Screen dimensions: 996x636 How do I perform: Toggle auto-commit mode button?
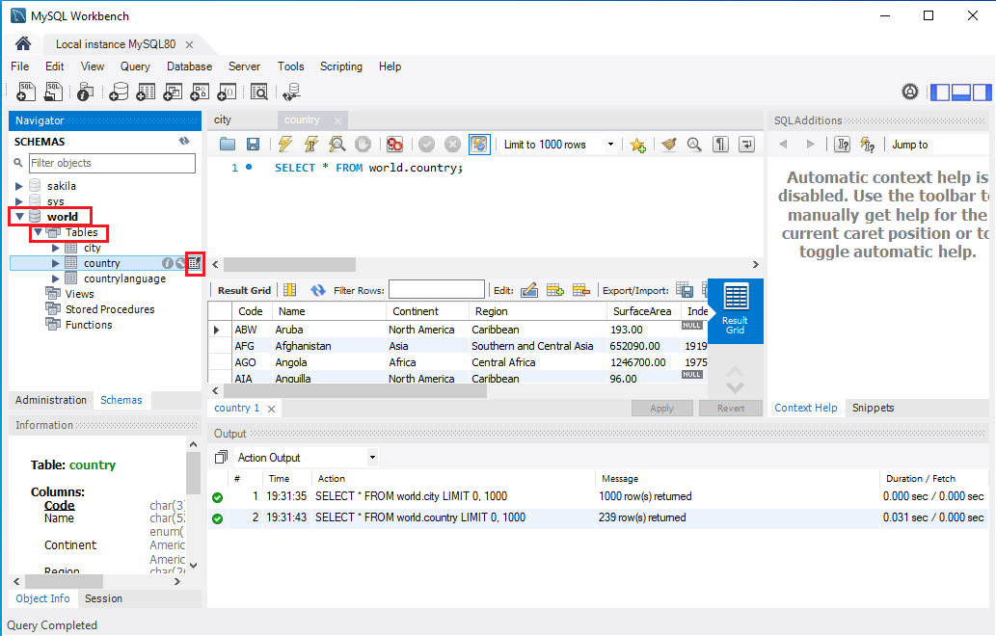[x=479, y=145]
